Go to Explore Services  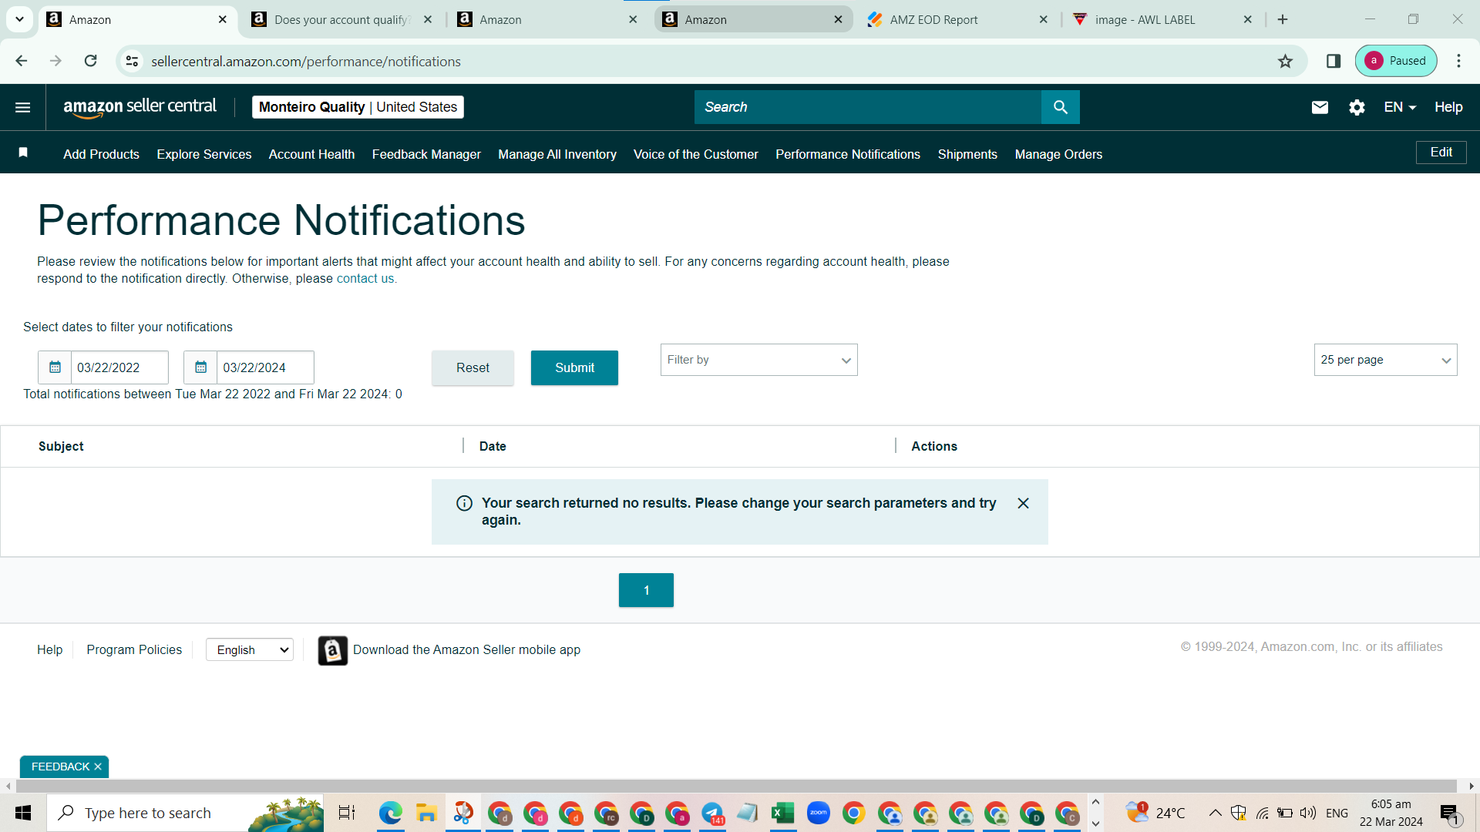204,154
